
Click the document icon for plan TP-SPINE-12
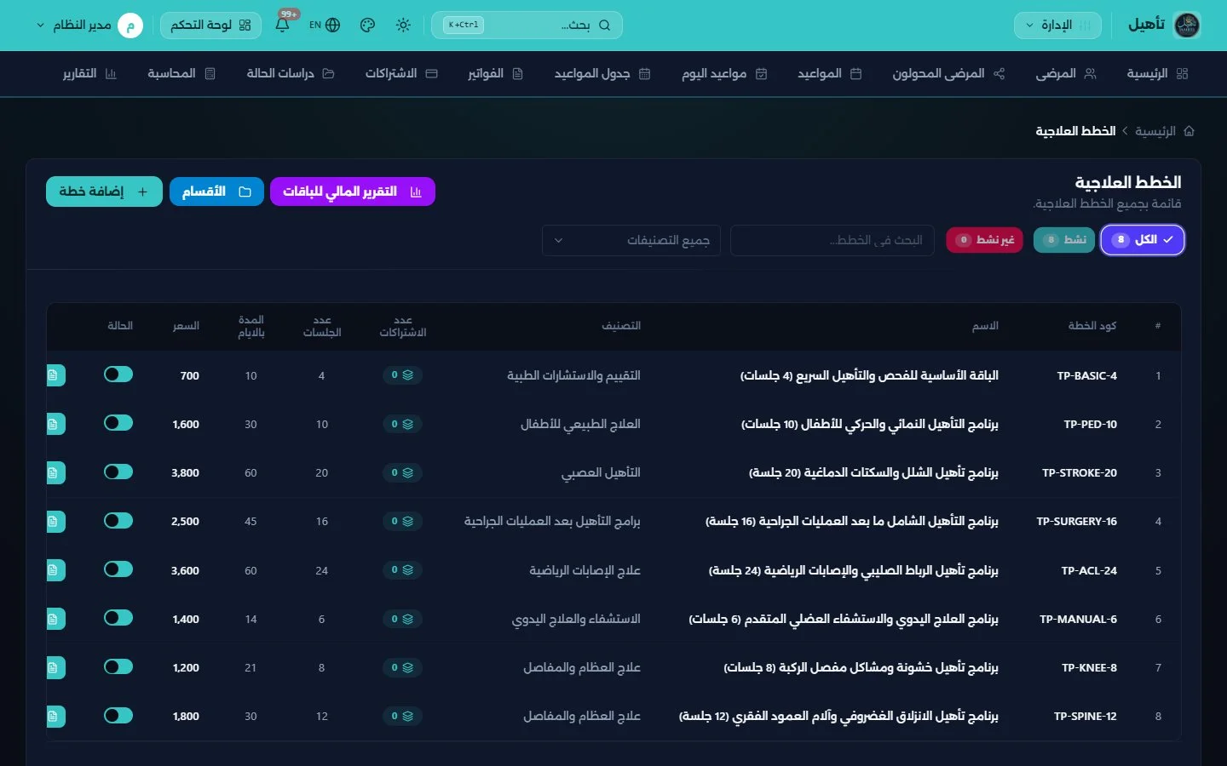55,716
